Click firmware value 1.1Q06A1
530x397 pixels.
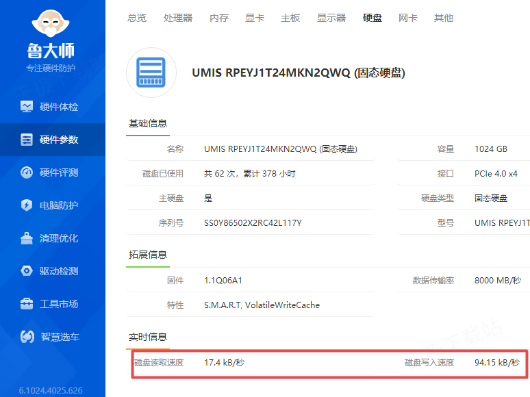(x=223, y=281)
